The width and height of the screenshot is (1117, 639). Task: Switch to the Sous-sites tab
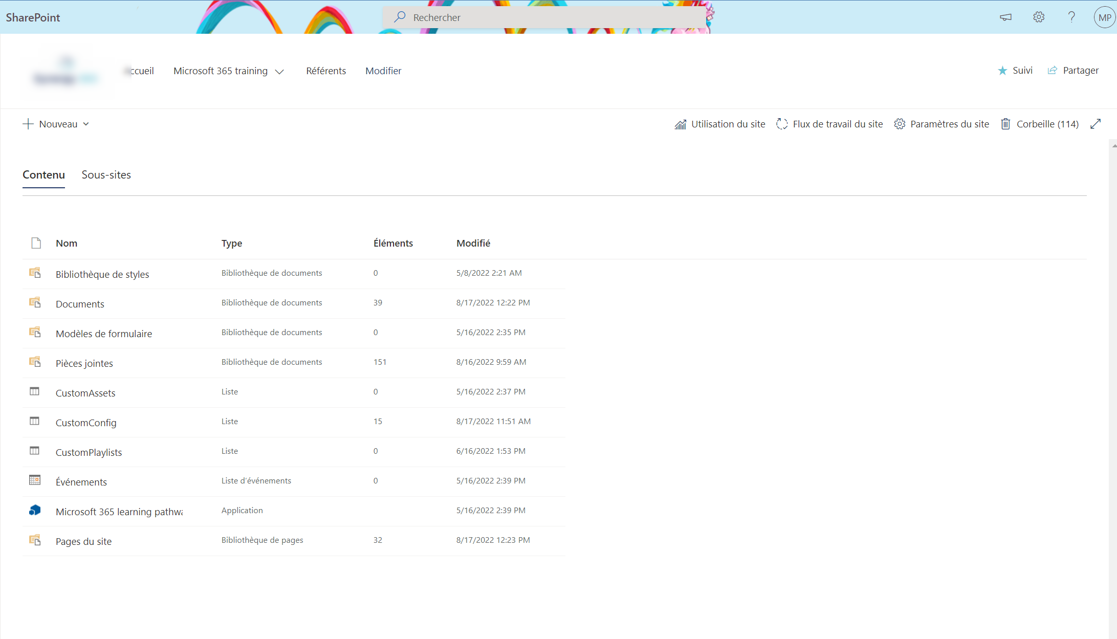pos(106,175)
